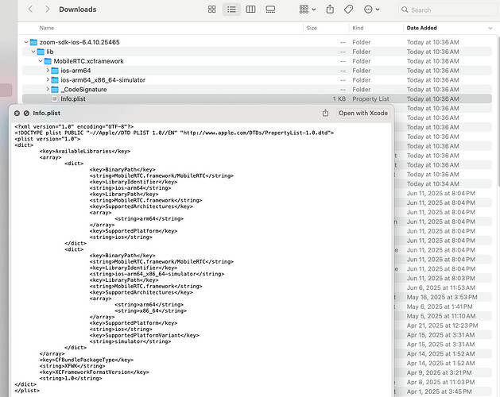
Task: Collapse the lib folder
Action: [33, 52]
